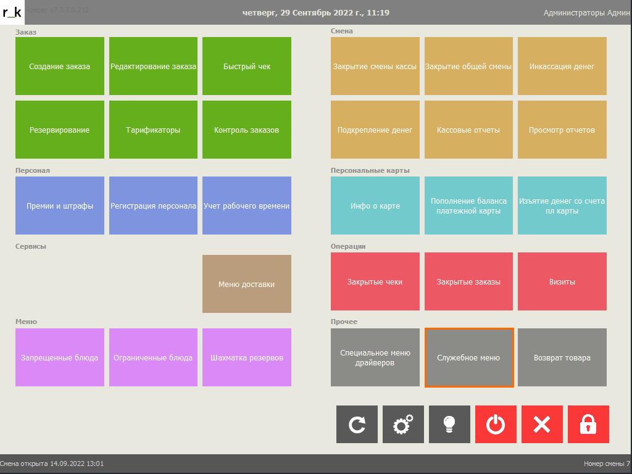Select Премии и штрафы tile

coord(59,206)
